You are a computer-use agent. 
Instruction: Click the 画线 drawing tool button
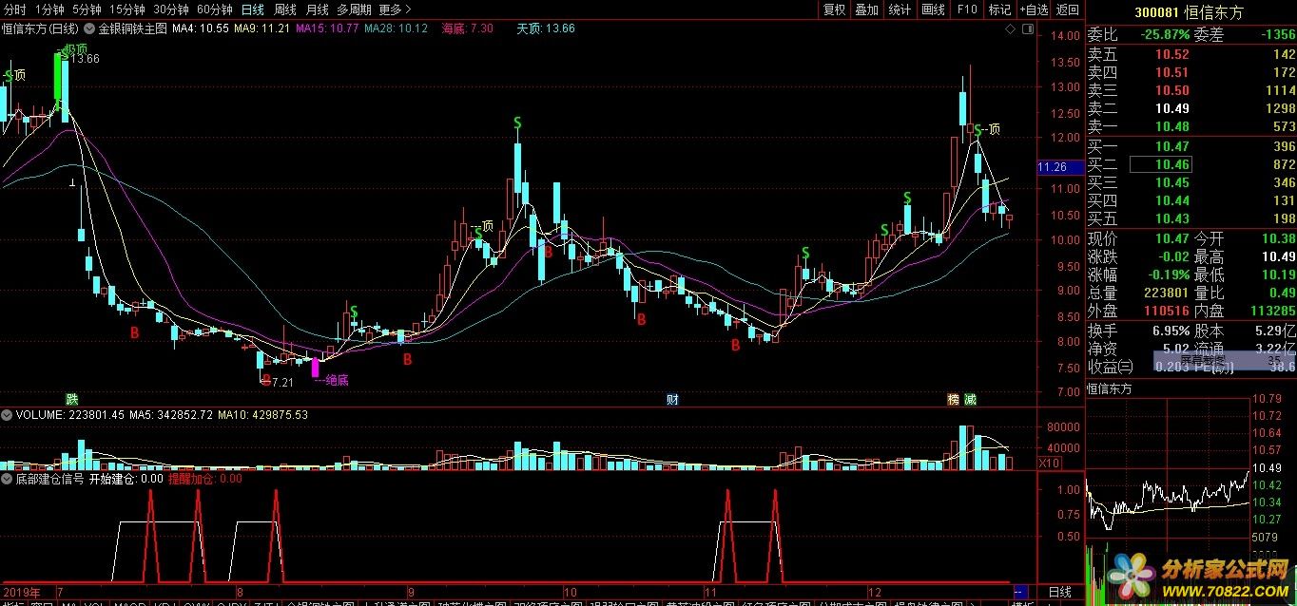933,9
